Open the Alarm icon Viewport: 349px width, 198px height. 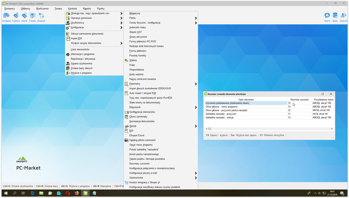[x=327, y=17]
